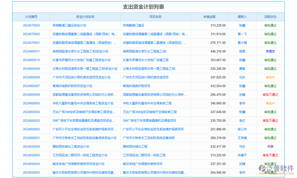Click 作废 status of 晟铭园林绿化工程 row
Image resolution: width=297 pixels, height=178 pixels.
click(x=271, y=146)
